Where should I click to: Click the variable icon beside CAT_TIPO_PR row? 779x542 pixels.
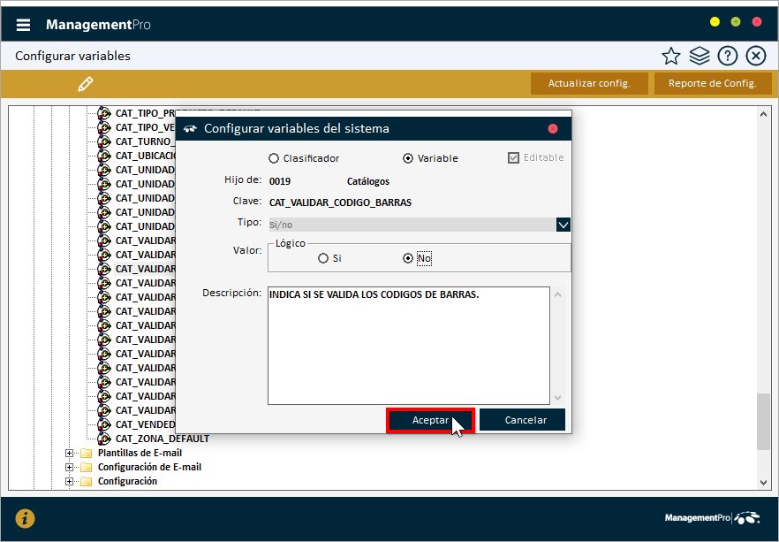tap(104, 113)
